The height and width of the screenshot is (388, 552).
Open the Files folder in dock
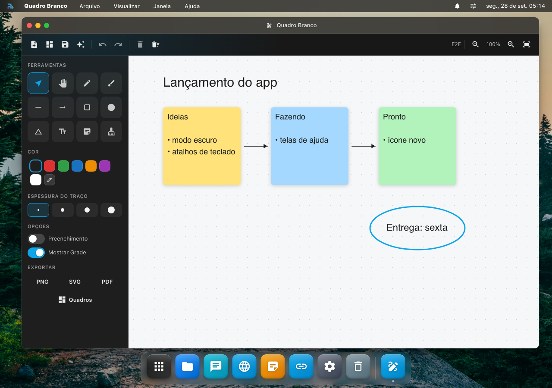(188, 366)
